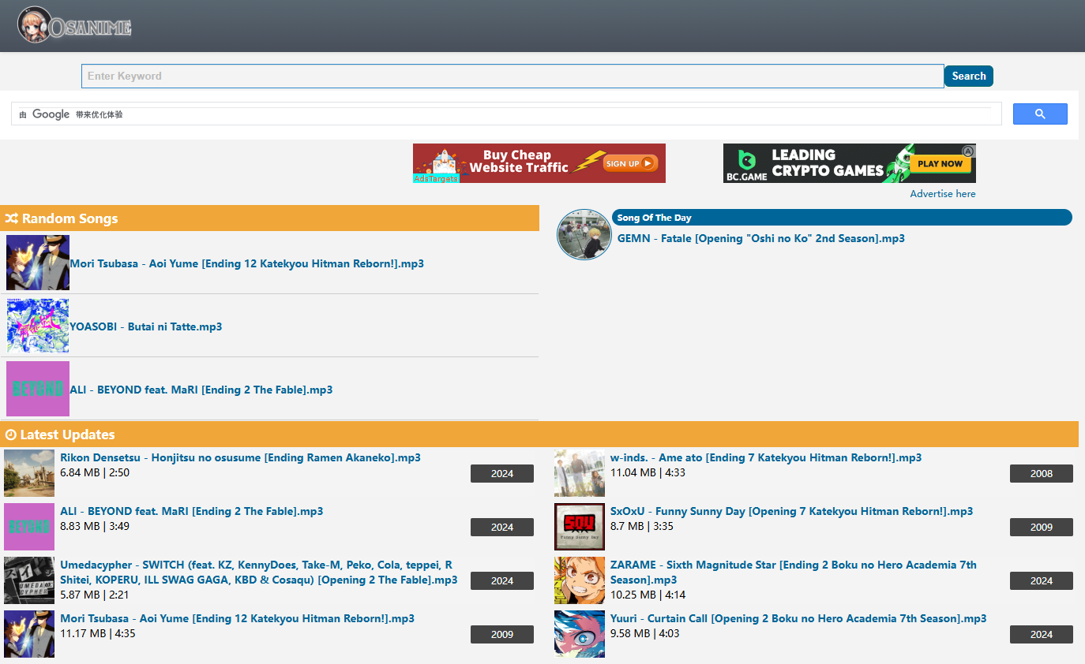Click the Enter Keyword search field

(512, 76)
